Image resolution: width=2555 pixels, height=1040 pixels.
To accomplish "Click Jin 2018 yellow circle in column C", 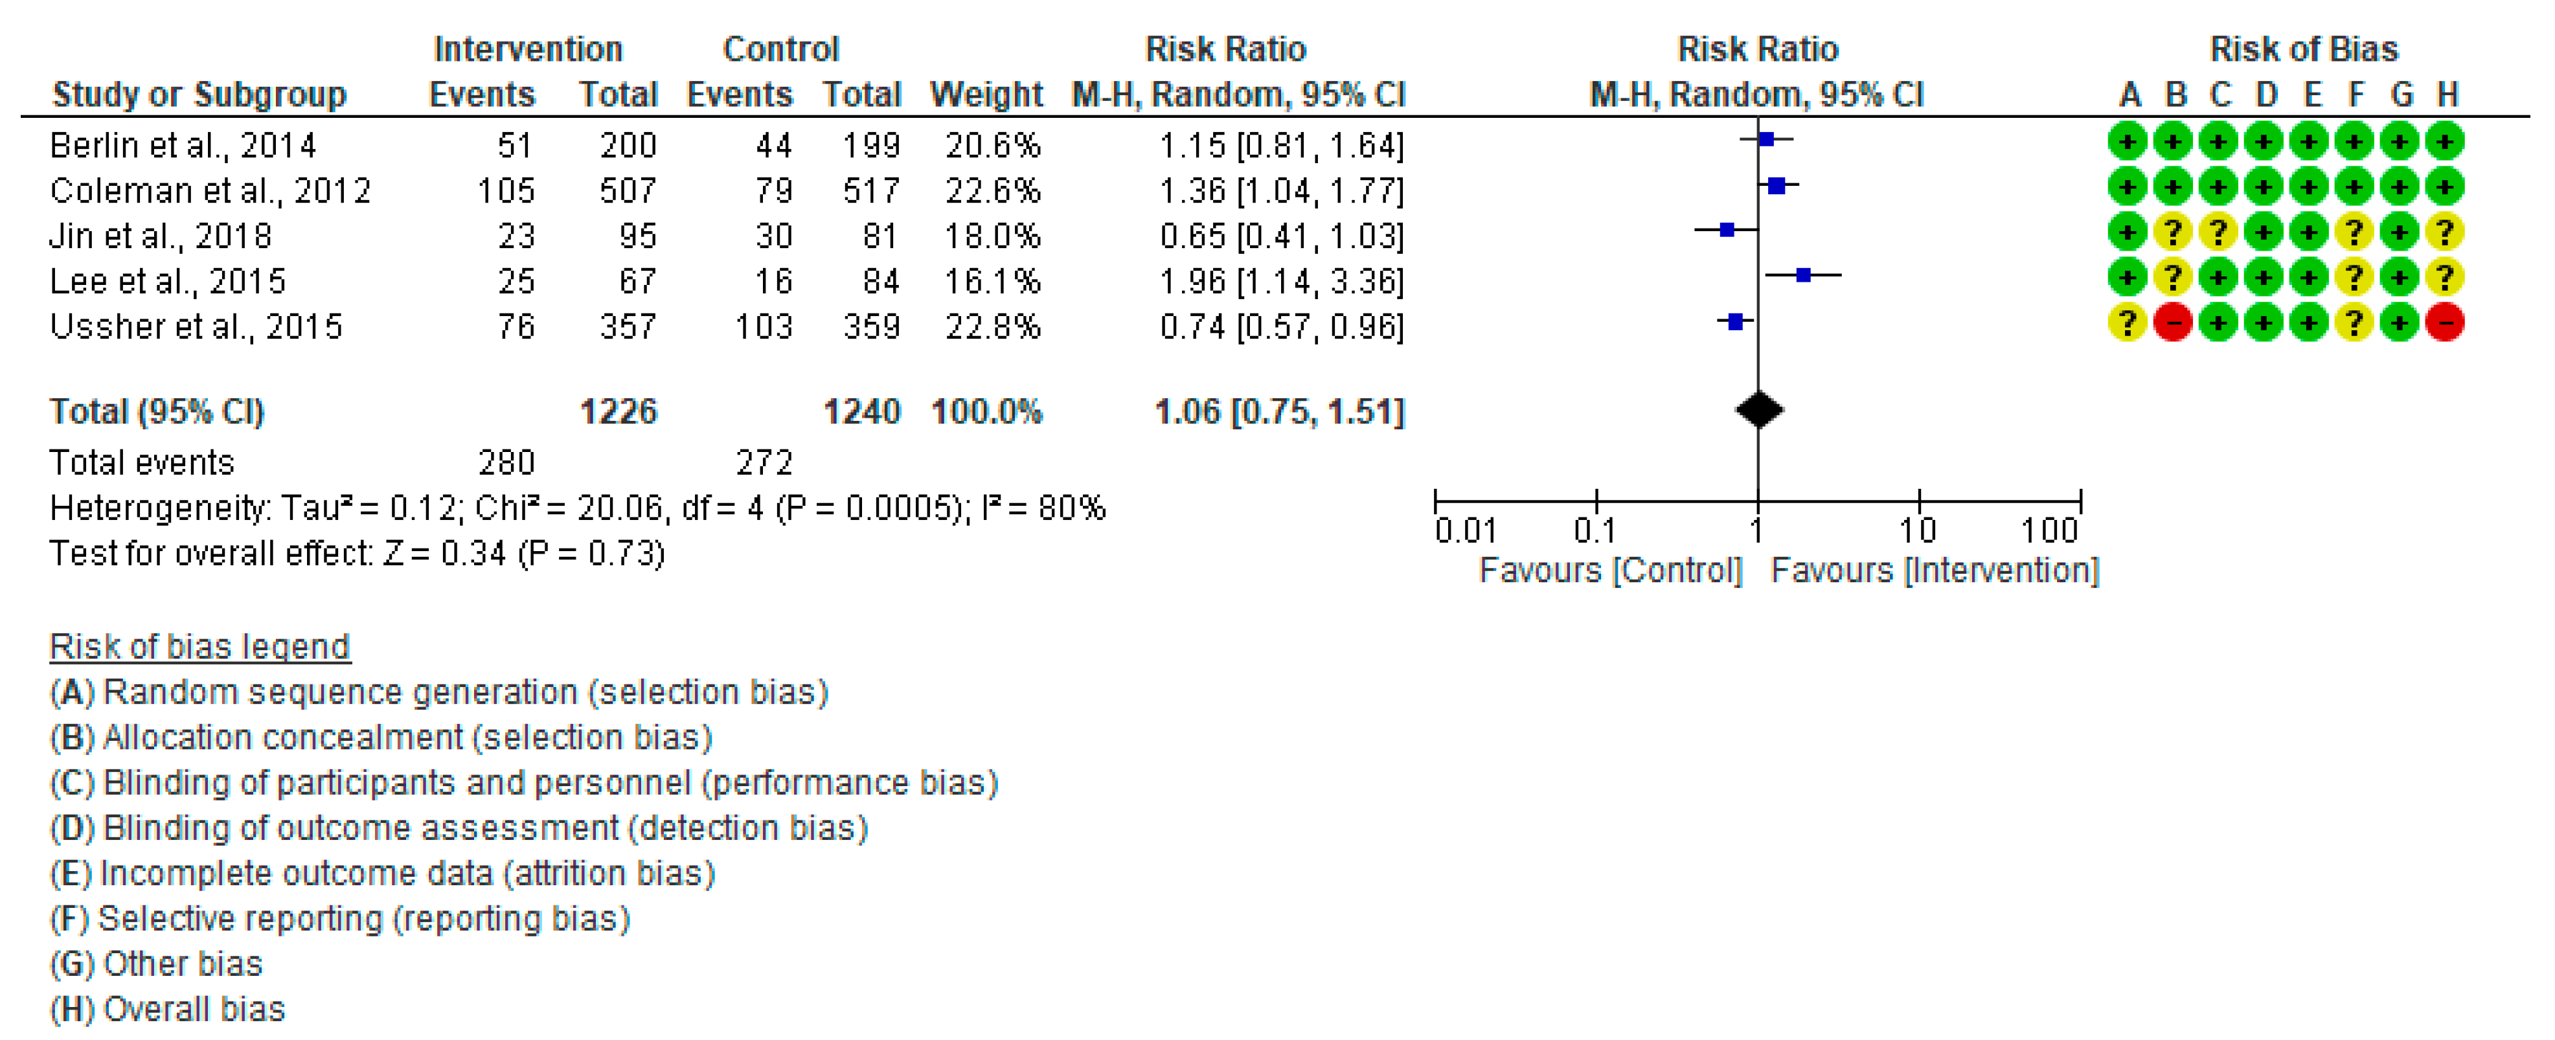I will tap(2218, 232).
